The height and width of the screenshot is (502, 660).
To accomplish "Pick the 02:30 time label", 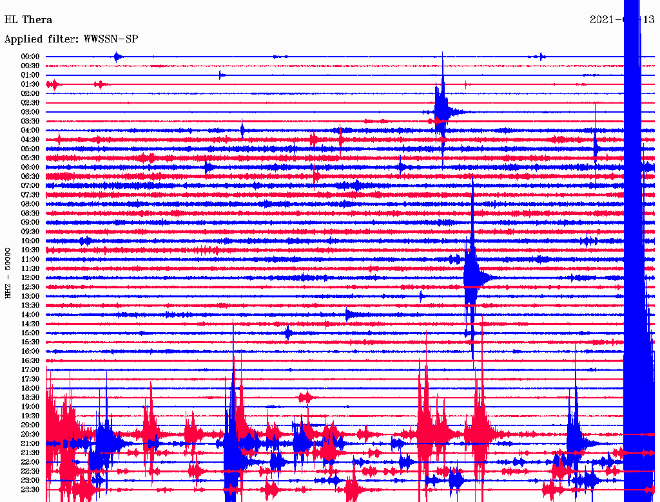I will pyautogui.click(x=30, y=103).
